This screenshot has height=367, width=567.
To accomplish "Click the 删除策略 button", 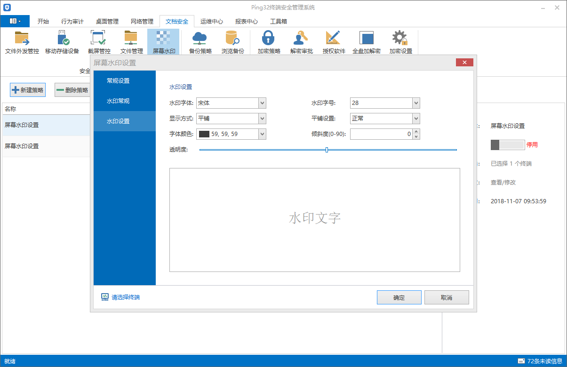I will (72, 90).
